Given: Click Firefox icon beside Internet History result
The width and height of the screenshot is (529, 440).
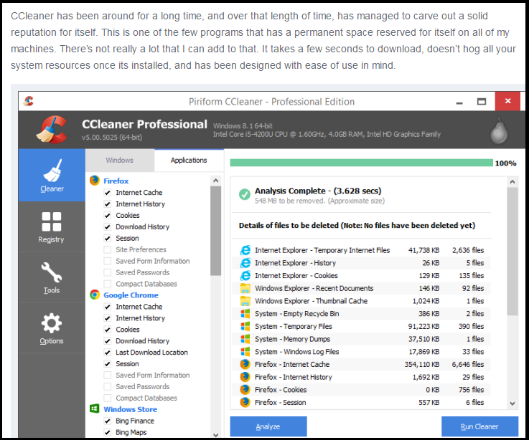Looking at the screenshot, I should 245,377.
